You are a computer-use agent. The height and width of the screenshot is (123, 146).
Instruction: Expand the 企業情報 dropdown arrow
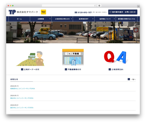pos(50,19)
